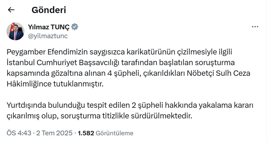Click the back arrow icon

click(11, 10)
